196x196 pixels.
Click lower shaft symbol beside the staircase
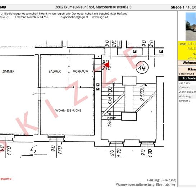pyautogui.click(x=98, y=89)
